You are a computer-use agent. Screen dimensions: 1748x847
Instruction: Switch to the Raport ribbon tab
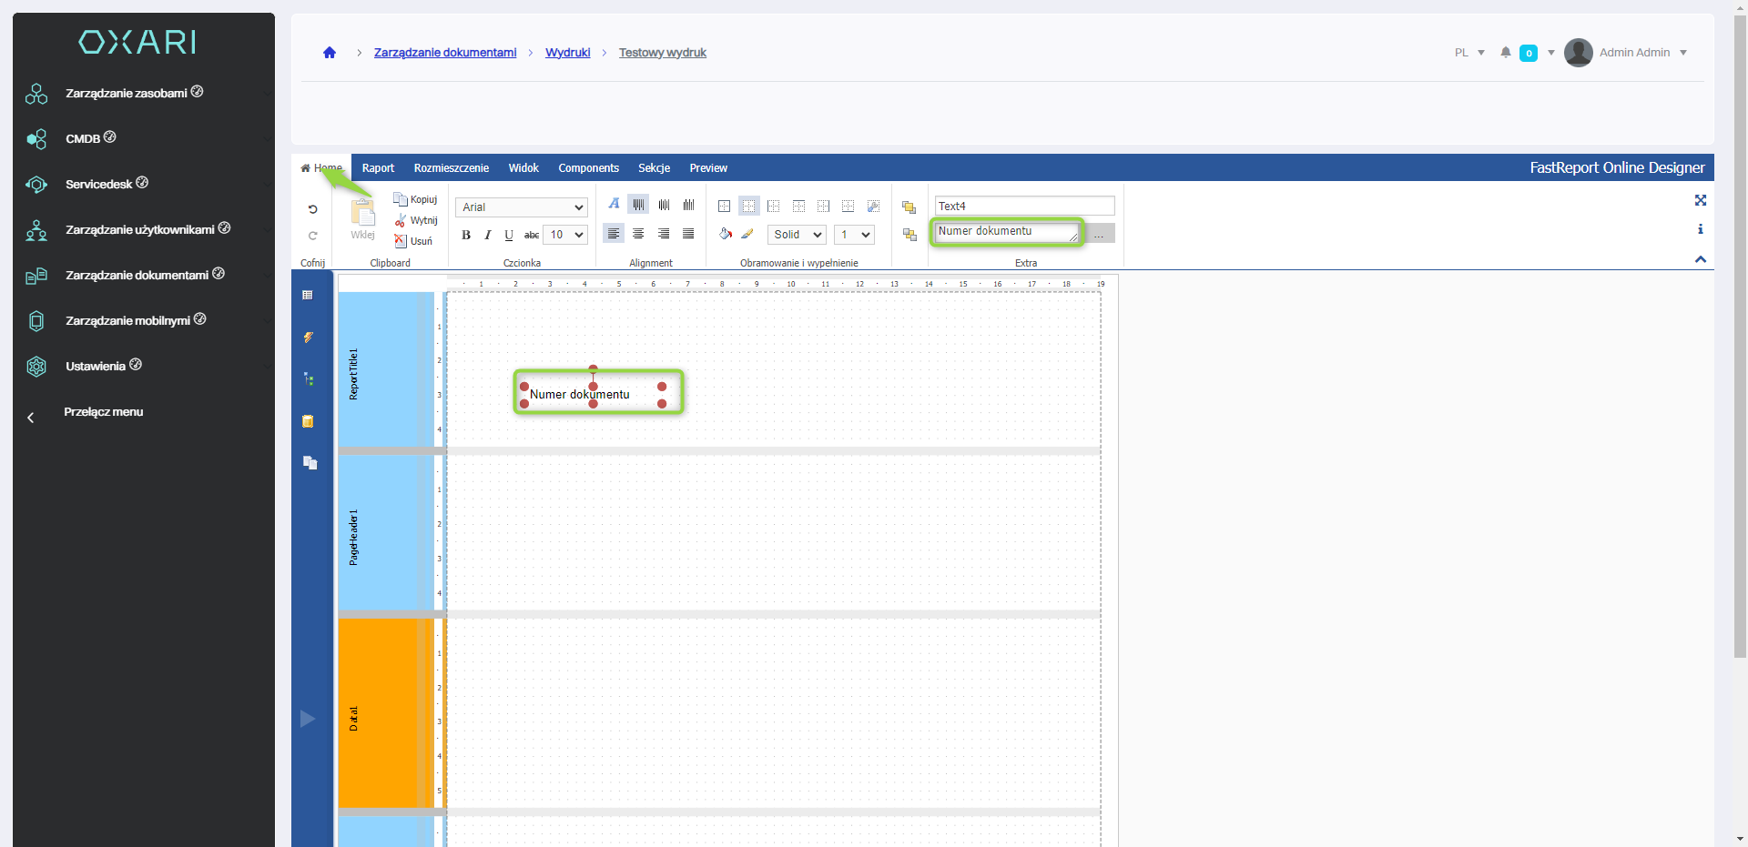click(x=378, y=168)
